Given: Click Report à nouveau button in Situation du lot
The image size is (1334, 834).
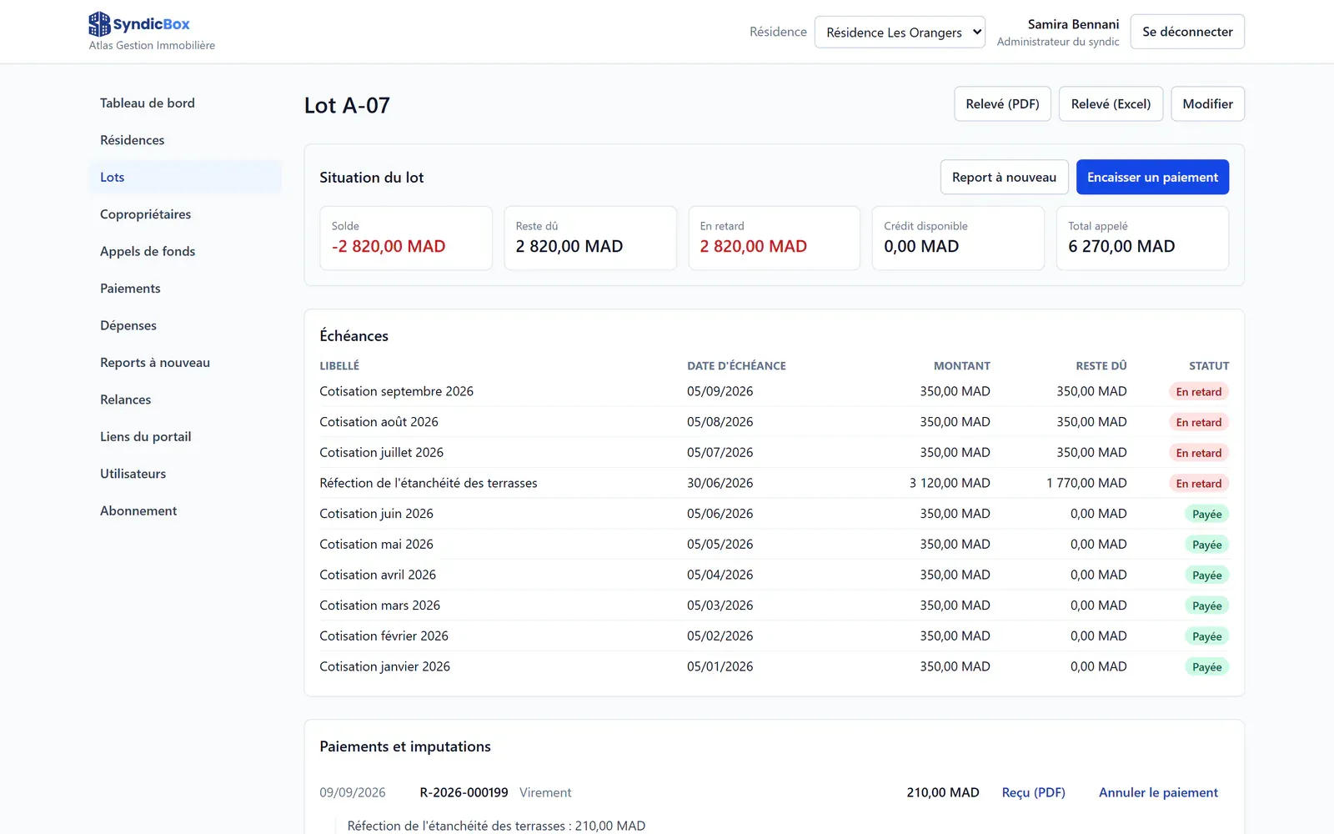Looking at the screenshot, I should coord(1004,178).
